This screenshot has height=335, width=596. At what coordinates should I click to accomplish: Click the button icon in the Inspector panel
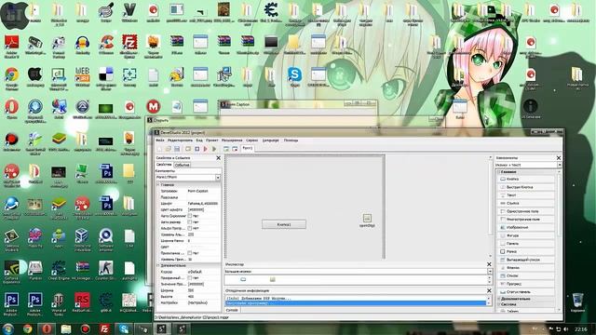243,279
